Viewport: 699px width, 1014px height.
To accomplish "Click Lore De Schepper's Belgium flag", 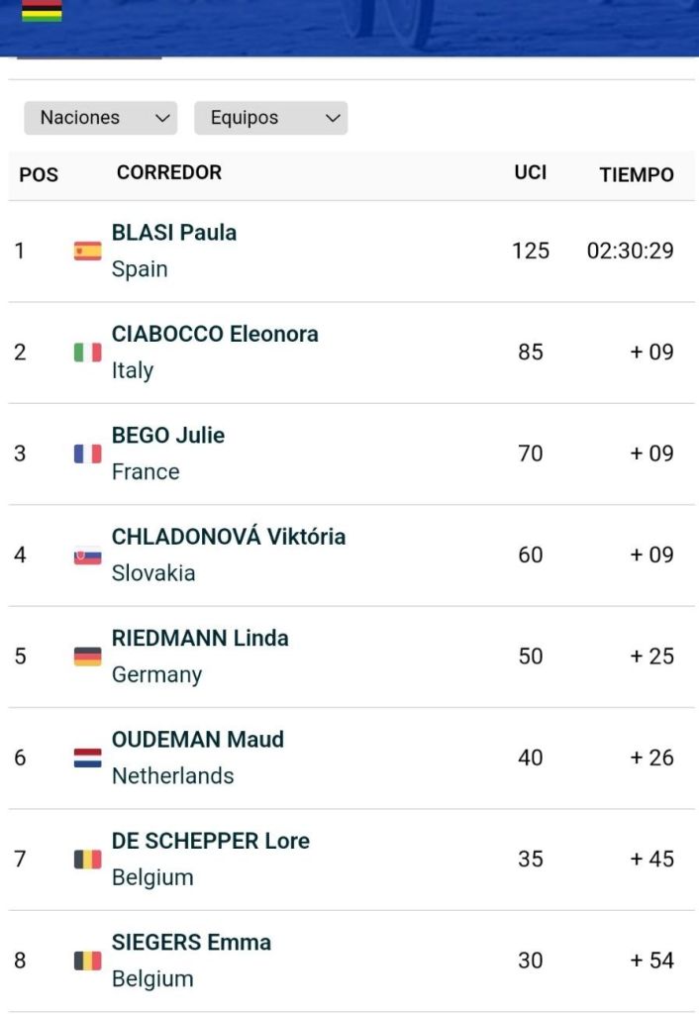I will point(87,860).
